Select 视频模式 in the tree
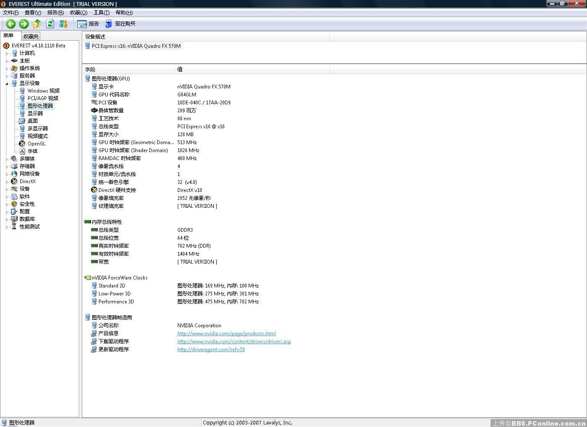Viewport: 587px width, 427px height. point(38,136)
